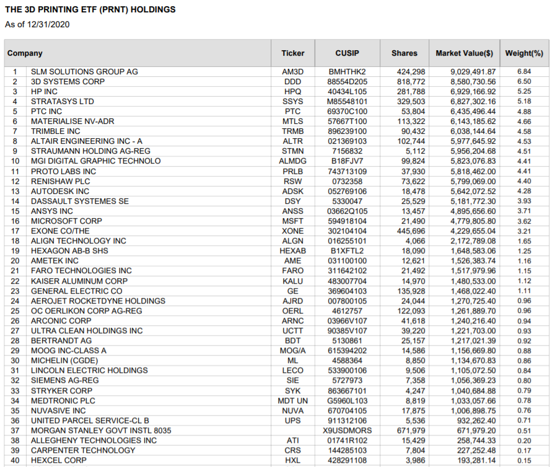The height and width of the screenshot is (467, 560).
Task: Select MATERIALISE NV-ADR row name
Action: pyautogui.click(x=72, y=121)
